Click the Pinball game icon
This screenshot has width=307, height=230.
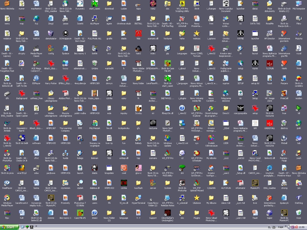tap(284, 138)
